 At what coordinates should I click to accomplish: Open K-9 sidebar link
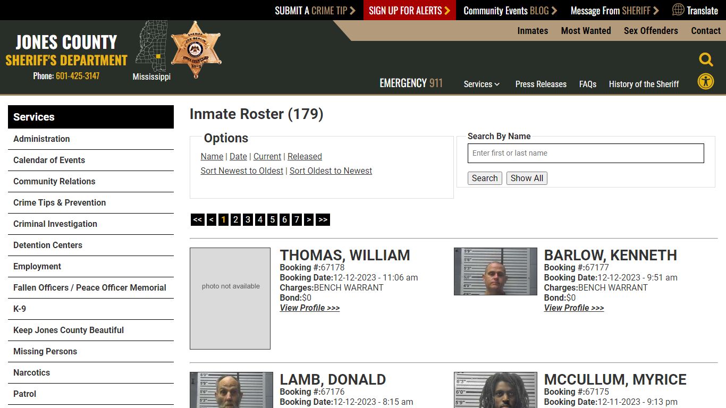pos(91,309)
